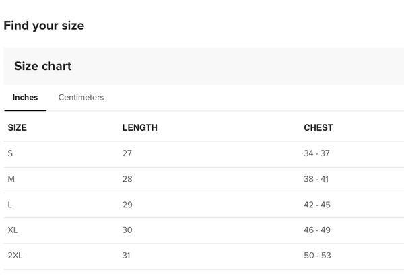The image size is (404, 276).
Task: Click the chest range 46 - 49
Action: pos(316,230)
